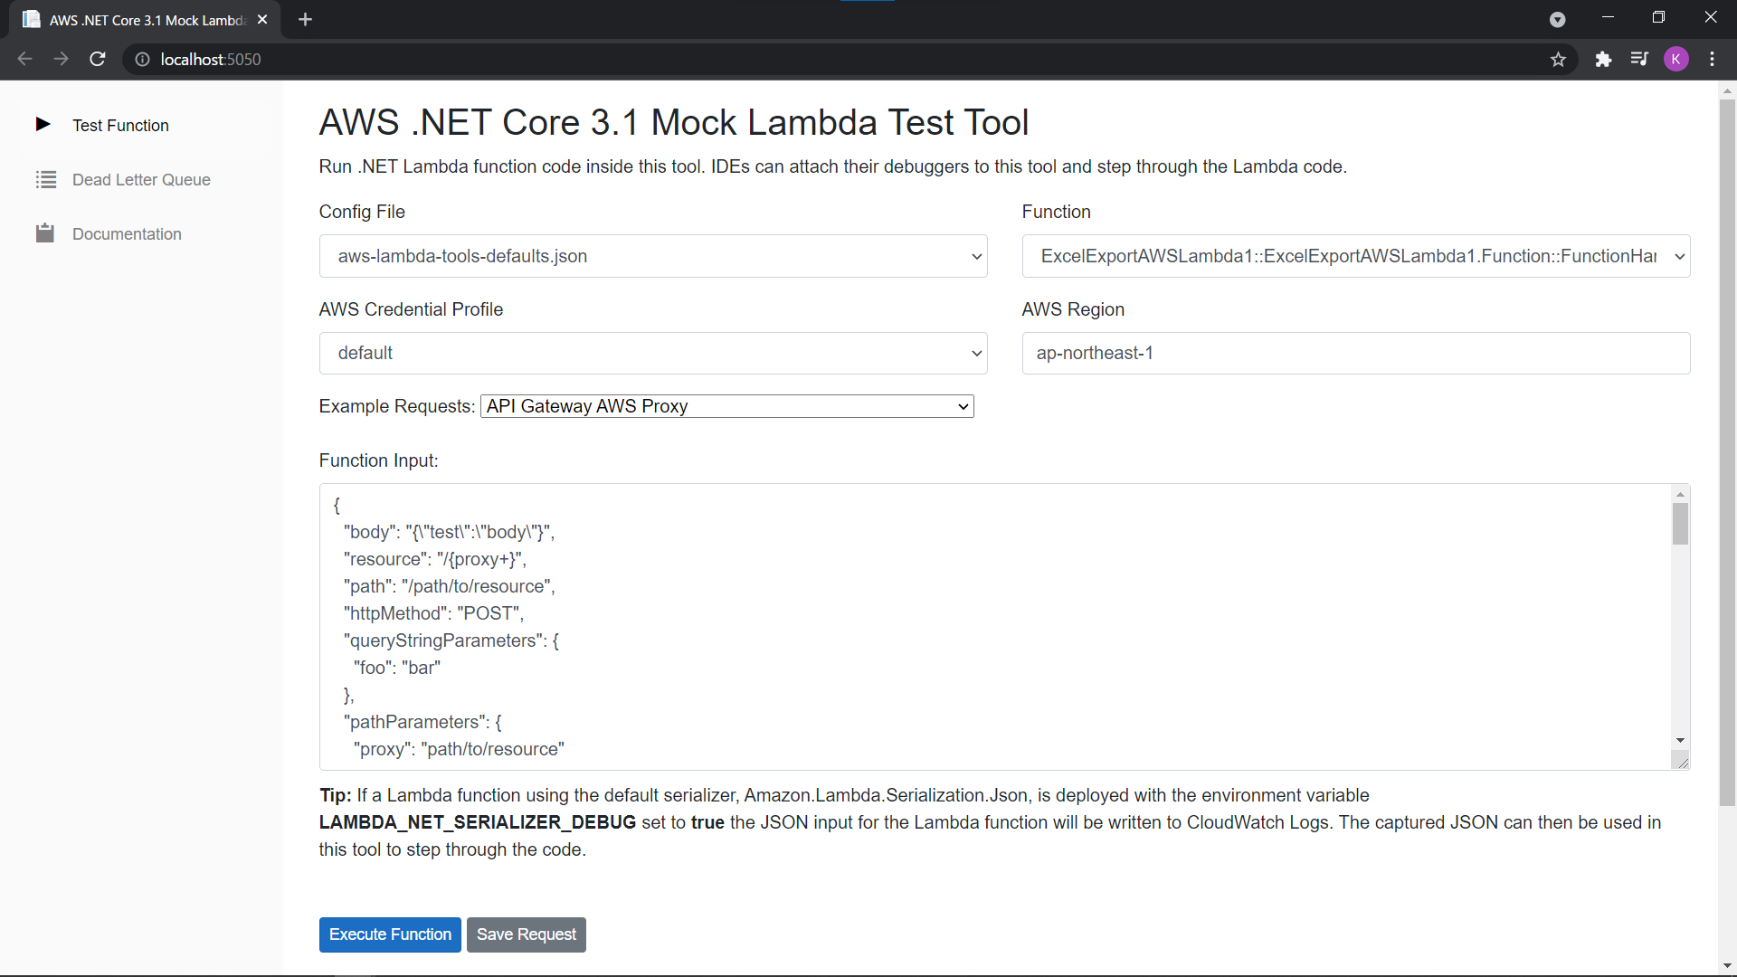Image resolution: width=1737 pixels, height=977 pixels.
Task: Open the media control icon in toolbar
Action: [1639, 59]
